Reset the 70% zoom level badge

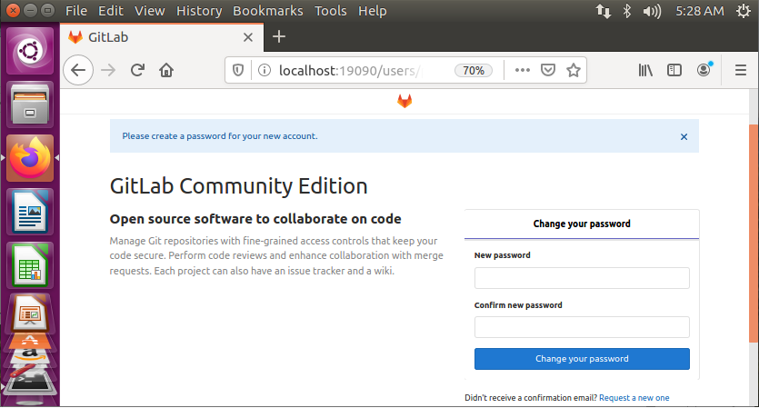point(473,71)
